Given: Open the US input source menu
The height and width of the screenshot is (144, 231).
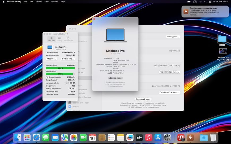Looking at the screenshot, I should 195,2.
